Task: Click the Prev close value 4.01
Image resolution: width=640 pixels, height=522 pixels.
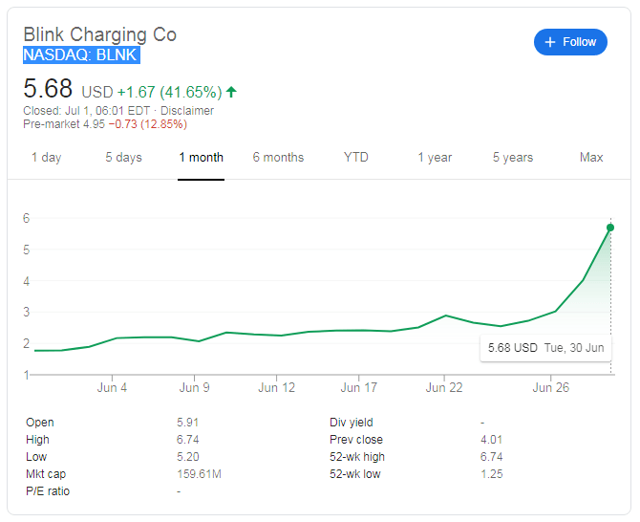Action: pos(491,440)
